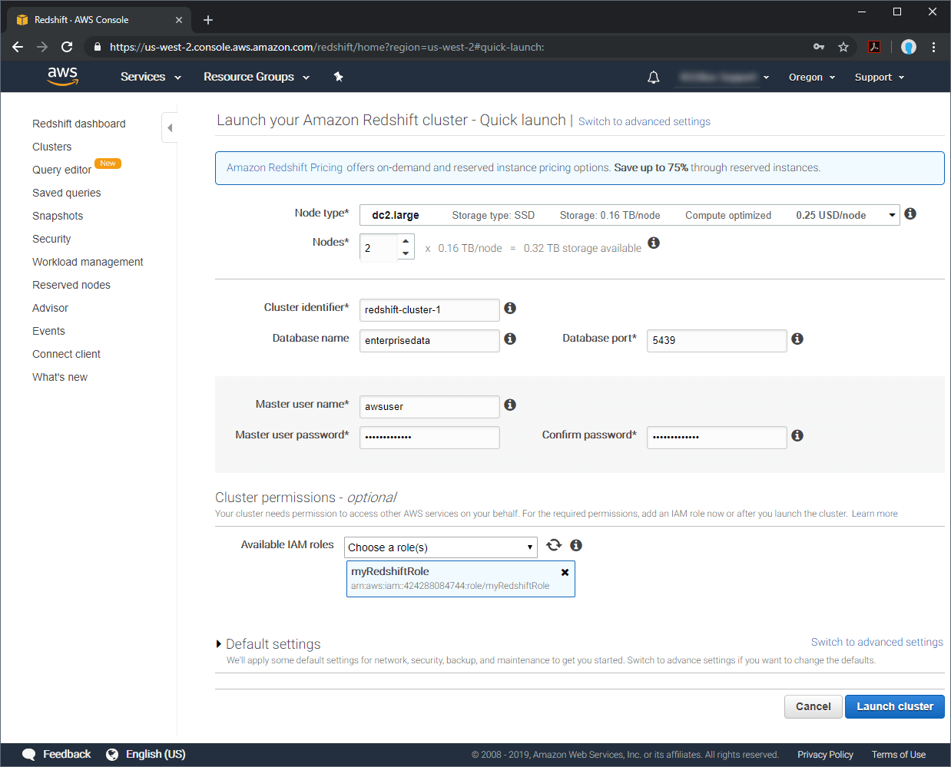The width and height of the screenshot is (951, 767).
Task: Remove myRedshiftRole with the X icon
Action: coord(565,572)
